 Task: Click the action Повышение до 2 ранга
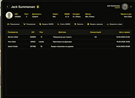(x=62, y=37)
